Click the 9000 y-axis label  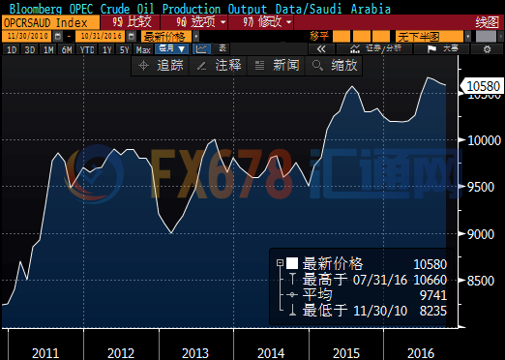(481, 234)
